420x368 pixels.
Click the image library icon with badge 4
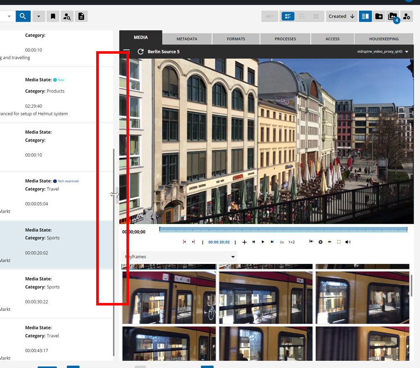tap(393, 16)
